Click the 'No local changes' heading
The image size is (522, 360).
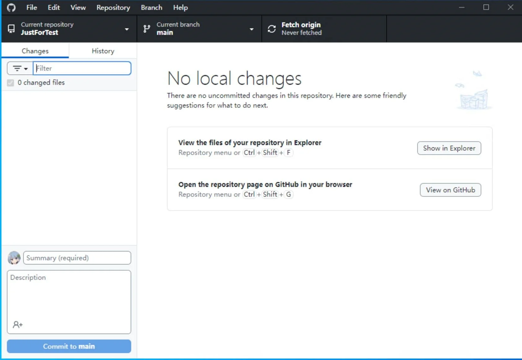tap(234, 78)
